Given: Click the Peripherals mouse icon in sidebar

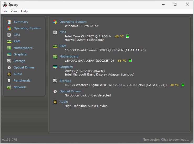Looking at the screenshot, I should [9, 80].
